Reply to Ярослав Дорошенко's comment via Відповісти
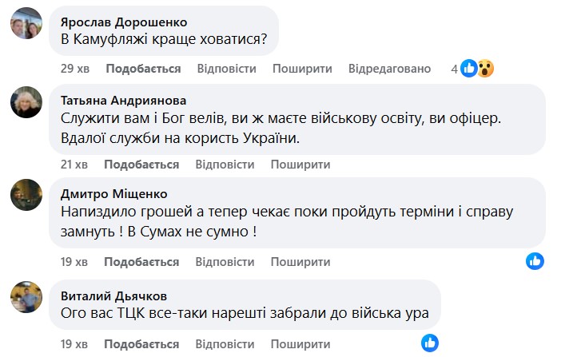The height and width of the screenshot is (357, 581). (226, 69)
